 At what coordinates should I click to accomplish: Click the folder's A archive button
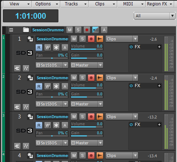(104, 30)
